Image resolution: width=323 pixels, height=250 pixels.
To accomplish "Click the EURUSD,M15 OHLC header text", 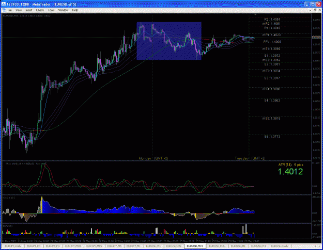I will (x=26, y=16).
